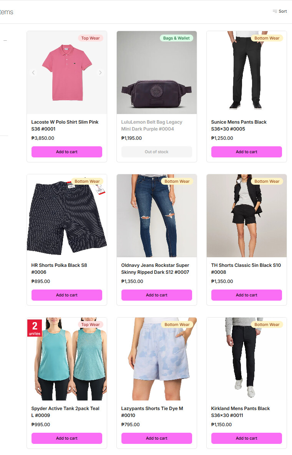This screenshot has width=292, height=455.
Task: Select the Top Wear tag on Lacoste polo
Action: pos(90,38)
